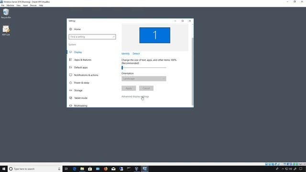The height and width of the screenshot is (172, 306).
Task: Minimize the Settings window
Action: [175, 21]
